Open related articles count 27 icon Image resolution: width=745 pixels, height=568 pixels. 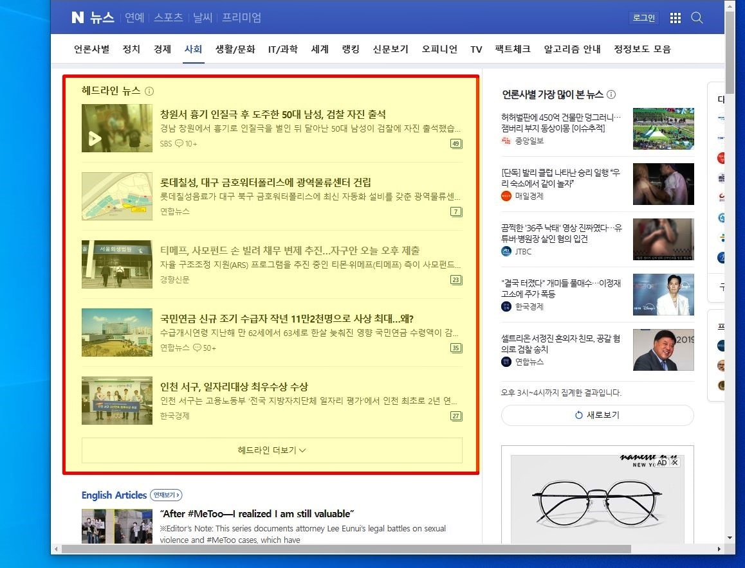click(456, 416)
